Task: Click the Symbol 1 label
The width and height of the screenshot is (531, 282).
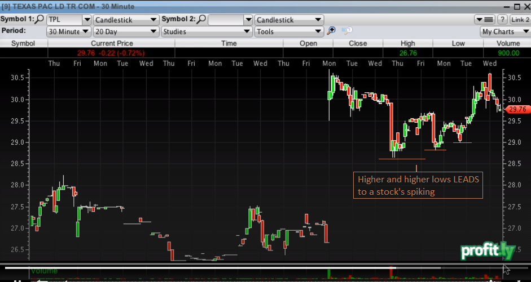Action: [17, 19]
